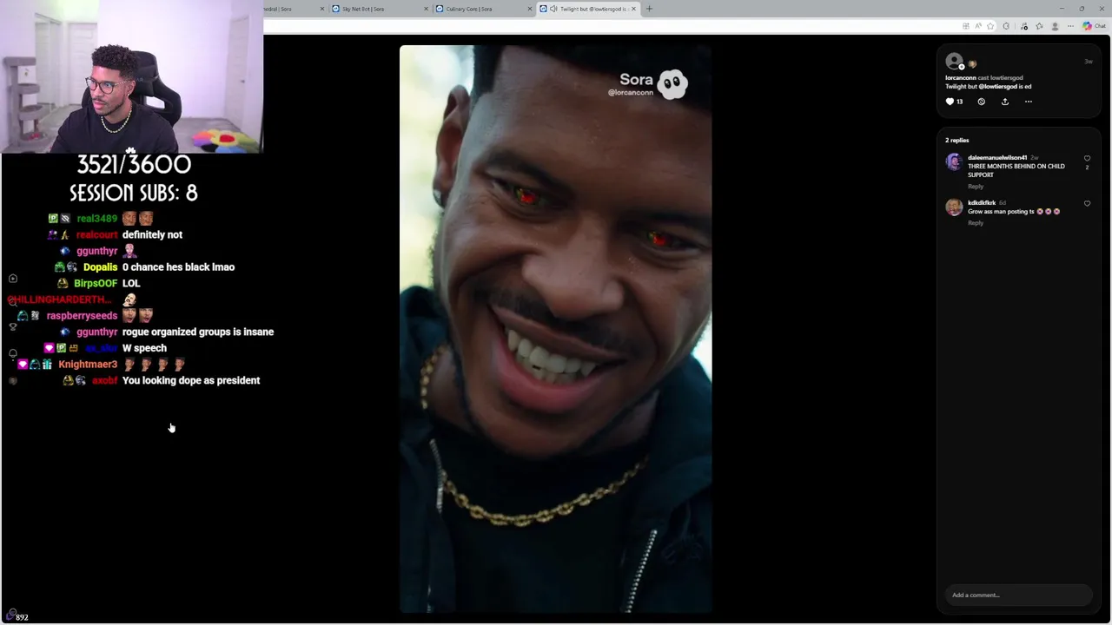
Task: Switch to the Culinary Core | Sora tab
Action: pyautogui.click(x=483, y=9)
